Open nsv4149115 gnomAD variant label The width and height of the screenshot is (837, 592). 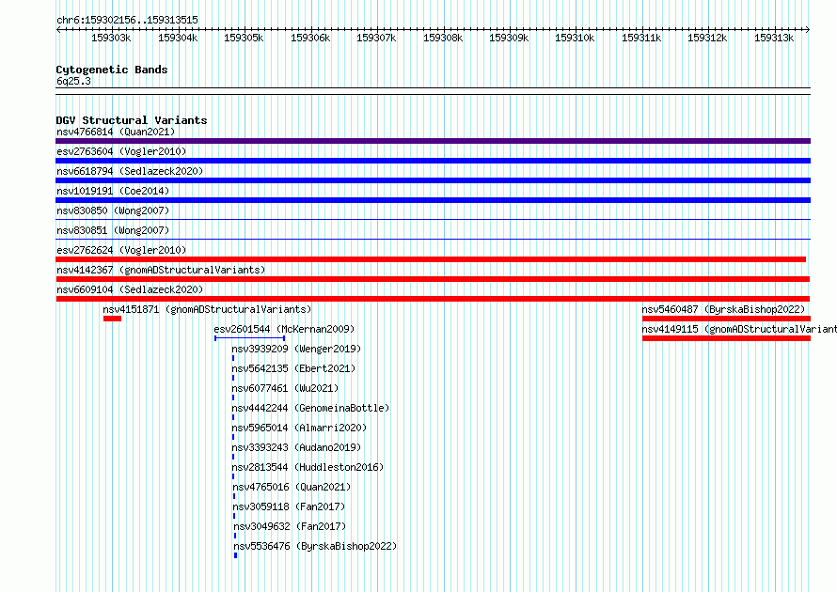(x=739, y=329)
